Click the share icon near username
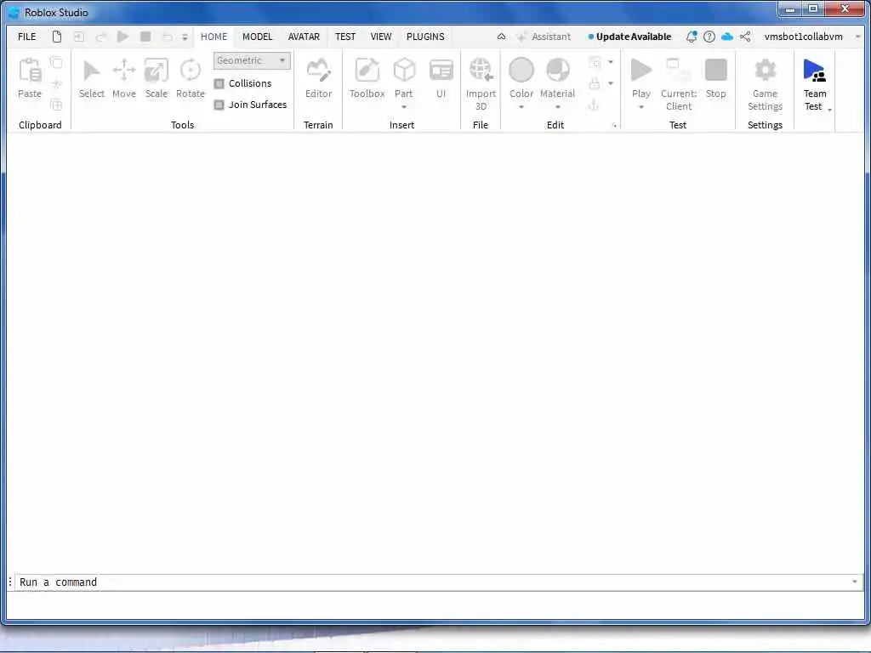 point(745,37)
